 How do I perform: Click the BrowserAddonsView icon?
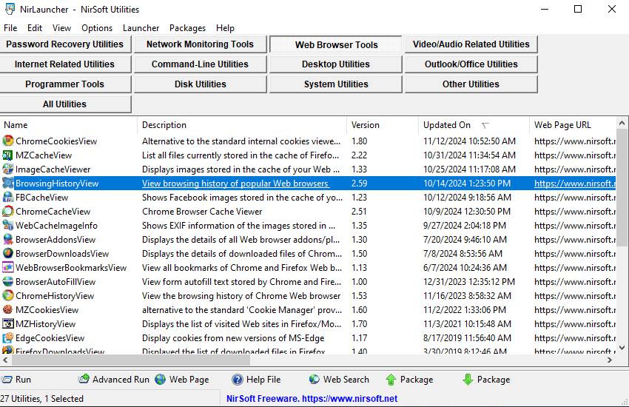point(7,239)
